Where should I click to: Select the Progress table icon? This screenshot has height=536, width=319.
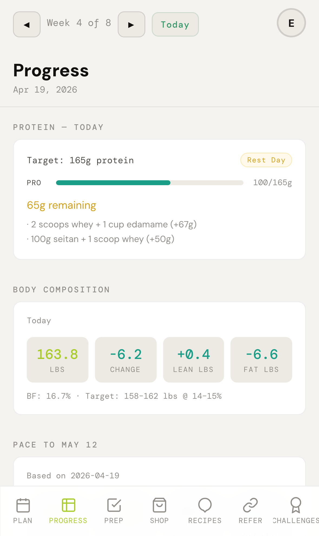pyautogui.click(x=68, y=505)
